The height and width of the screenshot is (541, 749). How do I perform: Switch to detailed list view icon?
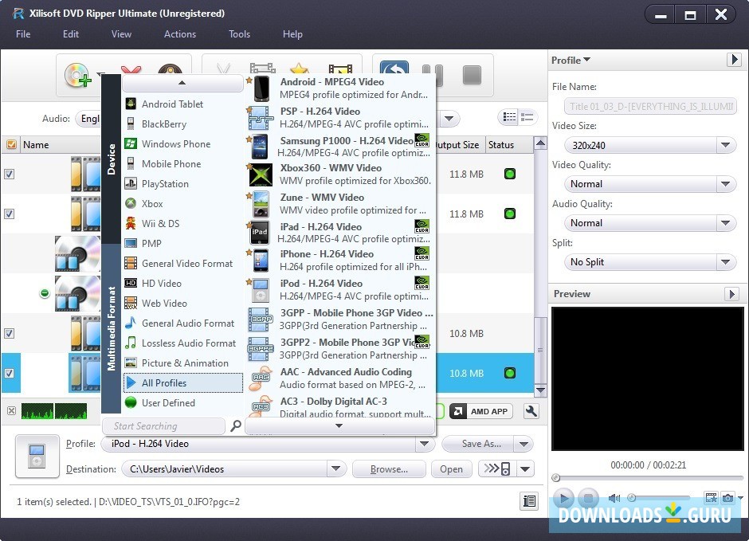(527, 117)
